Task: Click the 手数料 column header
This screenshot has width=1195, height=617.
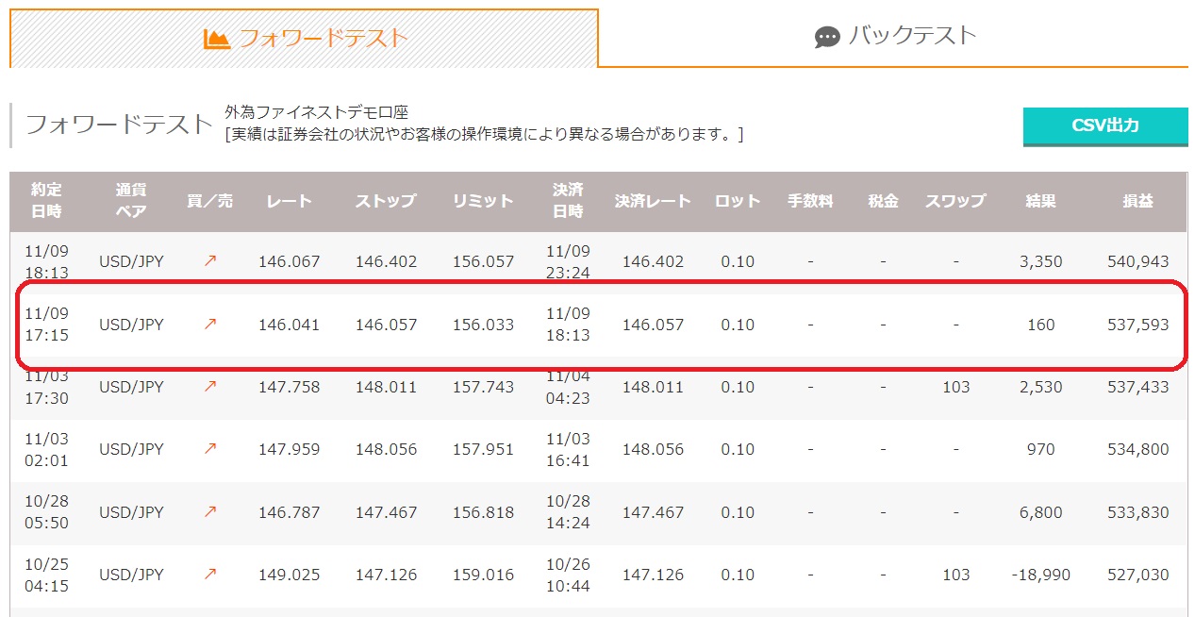Action: click(810, 201)
